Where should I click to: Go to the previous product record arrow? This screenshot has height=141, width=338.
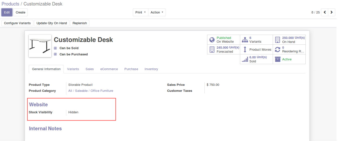(324, 12)
